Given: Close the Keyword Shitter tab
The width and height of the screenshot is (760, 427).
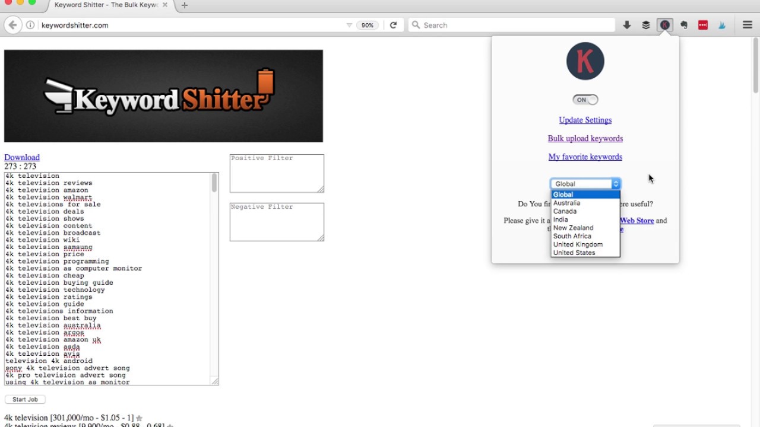Looking at the screenshot, I should click(x=165, y=5).
